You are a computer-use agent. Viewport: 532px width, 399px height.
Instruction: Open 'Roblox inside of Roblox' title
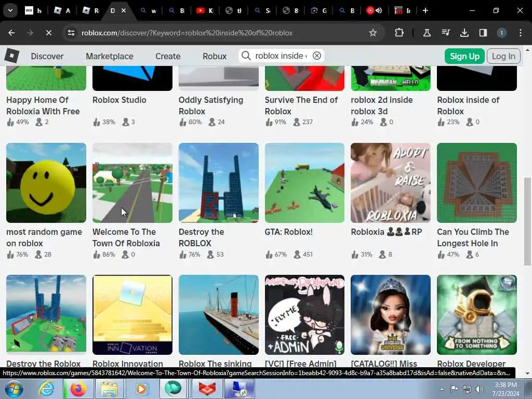tap(468, 105)
